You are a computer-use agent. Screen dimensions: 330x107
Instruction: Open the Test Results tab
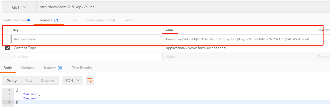pos(82,68)
